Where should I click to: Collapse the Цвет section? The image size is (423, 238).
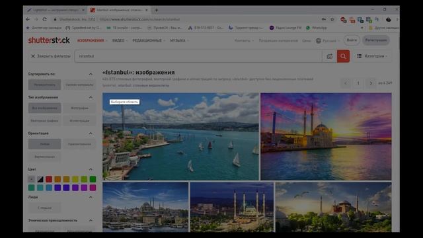point(91,169)
